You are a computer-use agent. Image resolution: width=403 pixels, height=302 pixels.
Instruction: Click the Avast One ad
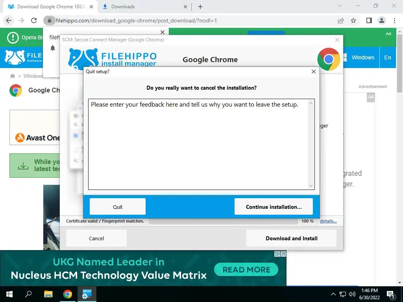tap(35, 127)
